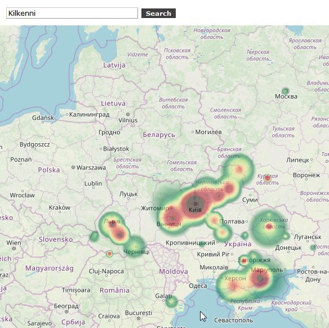Screen dimensions: 329x328
Task: Click the Kraków city label
Action: (60, 208)
